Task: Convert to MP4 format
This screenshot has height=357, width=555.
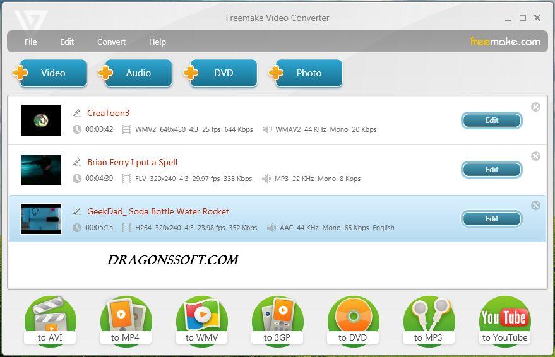Action: [x=126, y=321]
